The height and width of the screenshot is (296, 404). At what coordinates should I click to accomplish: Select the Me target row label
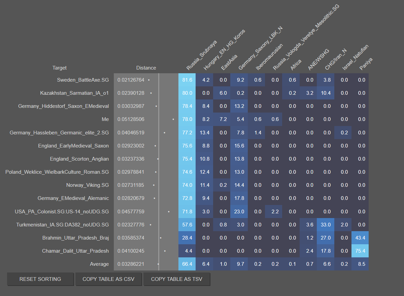coord(105,119)
